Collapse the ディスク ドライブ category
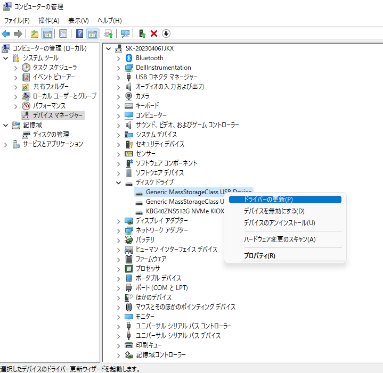 (119, 183)
